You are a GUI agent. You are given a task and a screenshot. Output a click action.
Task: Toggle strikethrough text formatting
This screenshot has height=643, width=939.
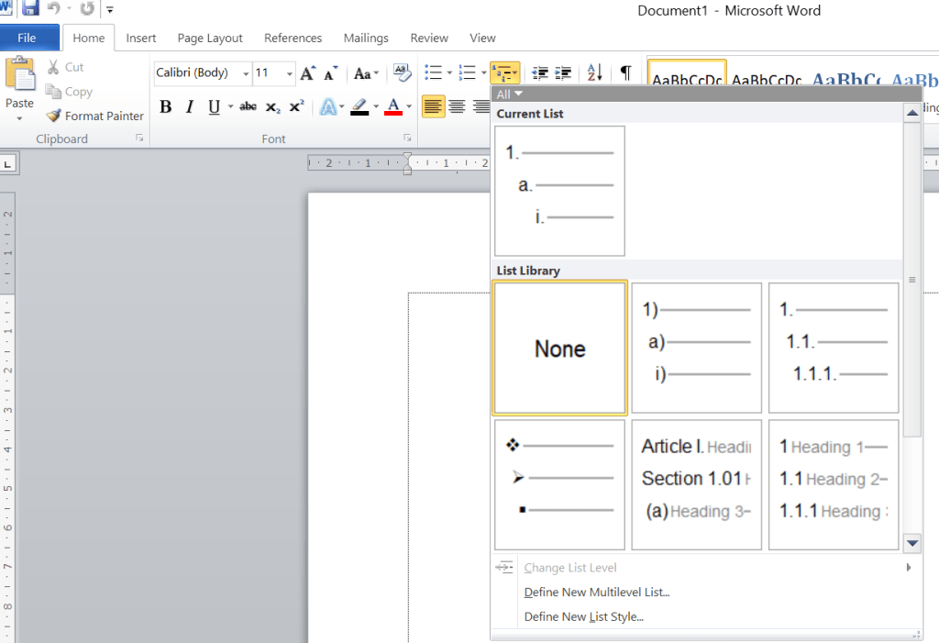pyautogui.click(x=248, y=107)
